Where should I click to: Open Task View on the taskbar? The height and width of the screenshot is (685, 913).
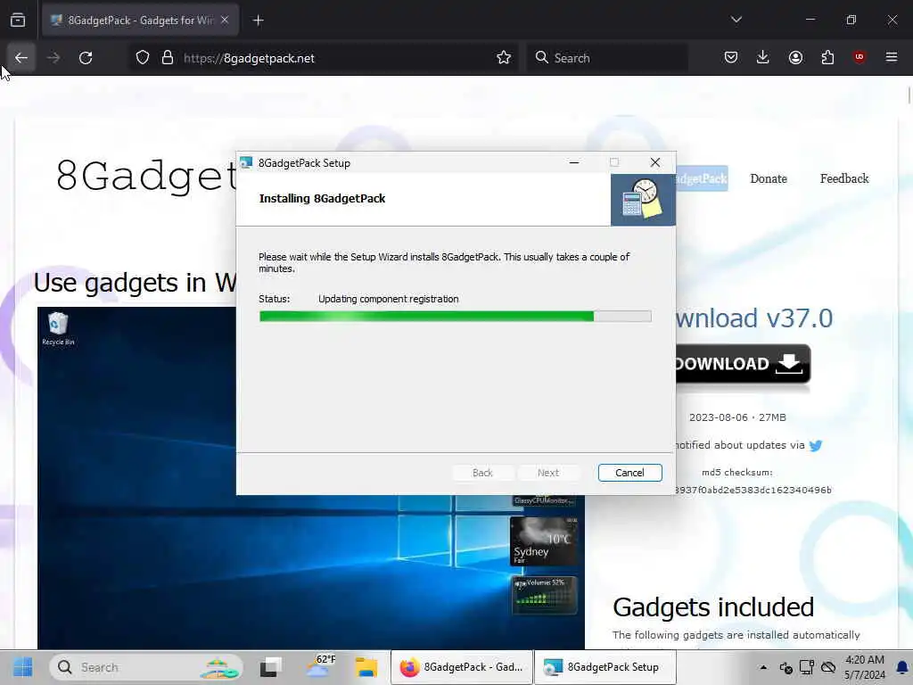click(271, 667)
